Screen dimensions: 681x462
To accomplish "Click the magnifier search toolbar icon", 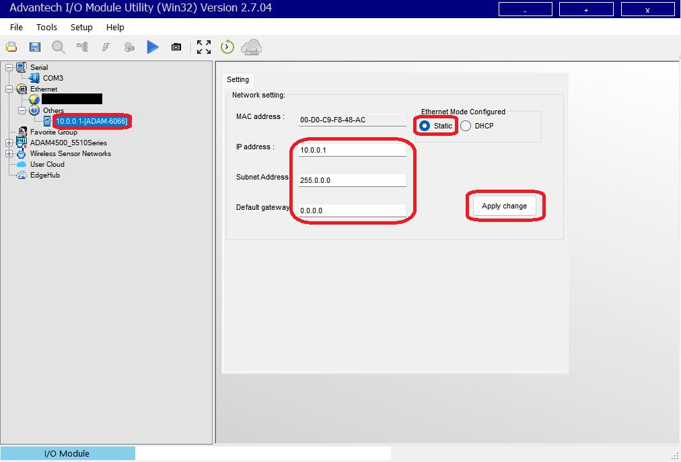I will (59, 47).
